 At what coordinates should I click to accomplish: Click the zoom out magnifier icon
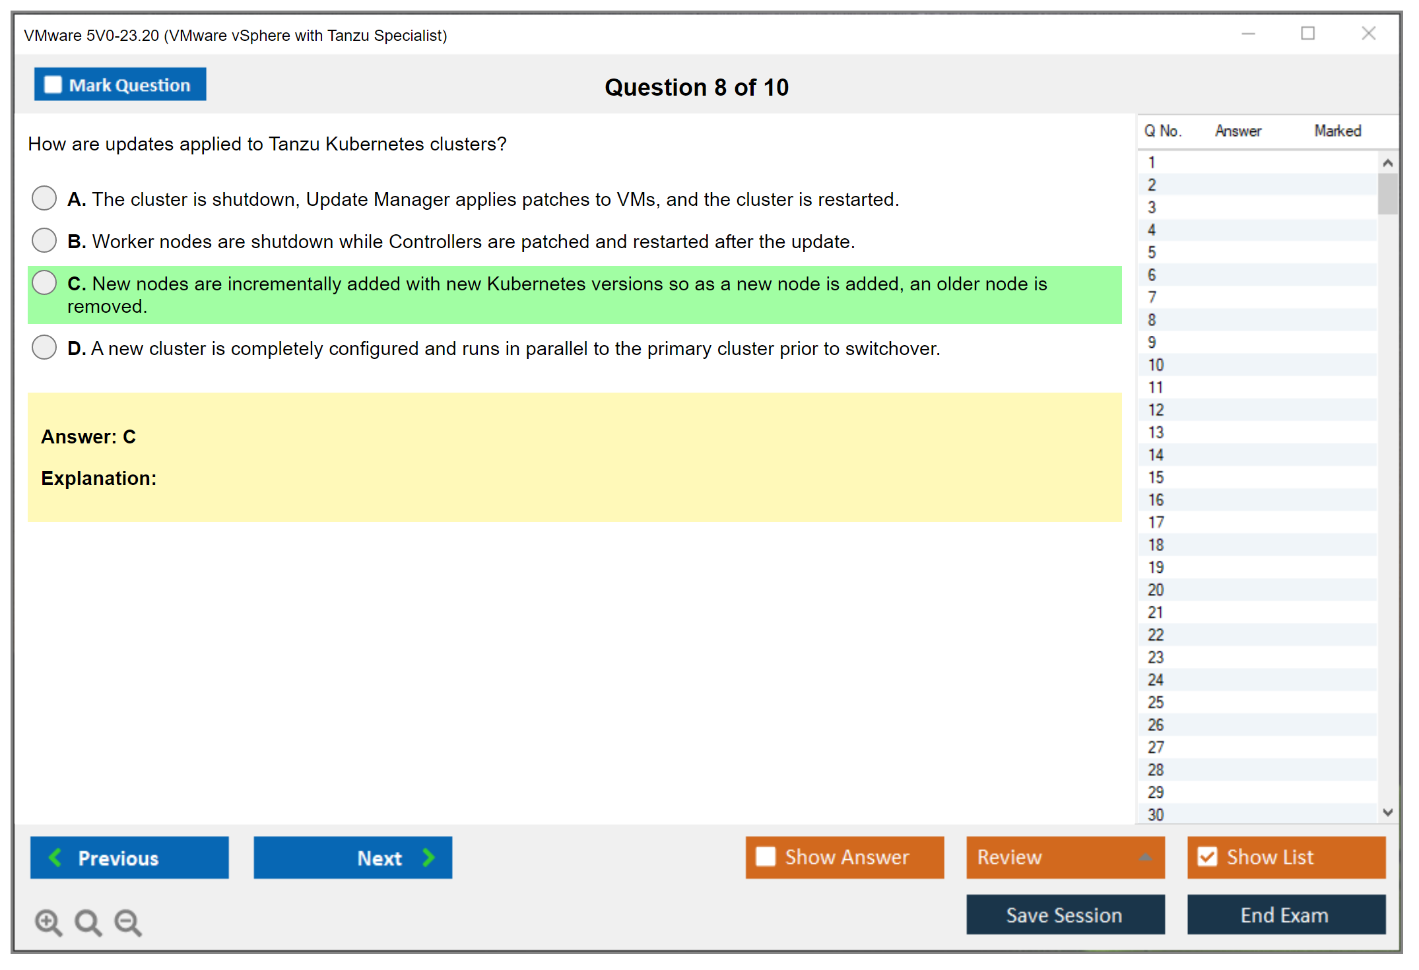[x=127, y=922]
